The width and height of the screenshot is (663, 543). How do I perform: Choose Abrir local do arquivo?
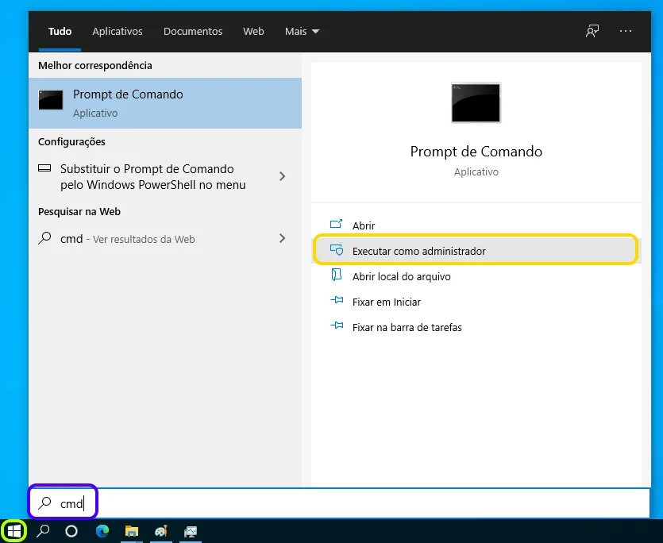tap(476, 276)
